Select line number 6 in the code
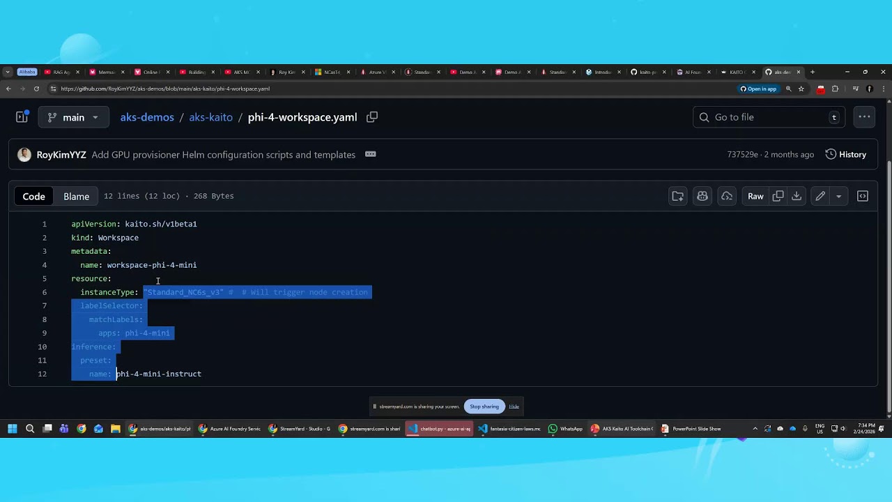 (44, 292)
